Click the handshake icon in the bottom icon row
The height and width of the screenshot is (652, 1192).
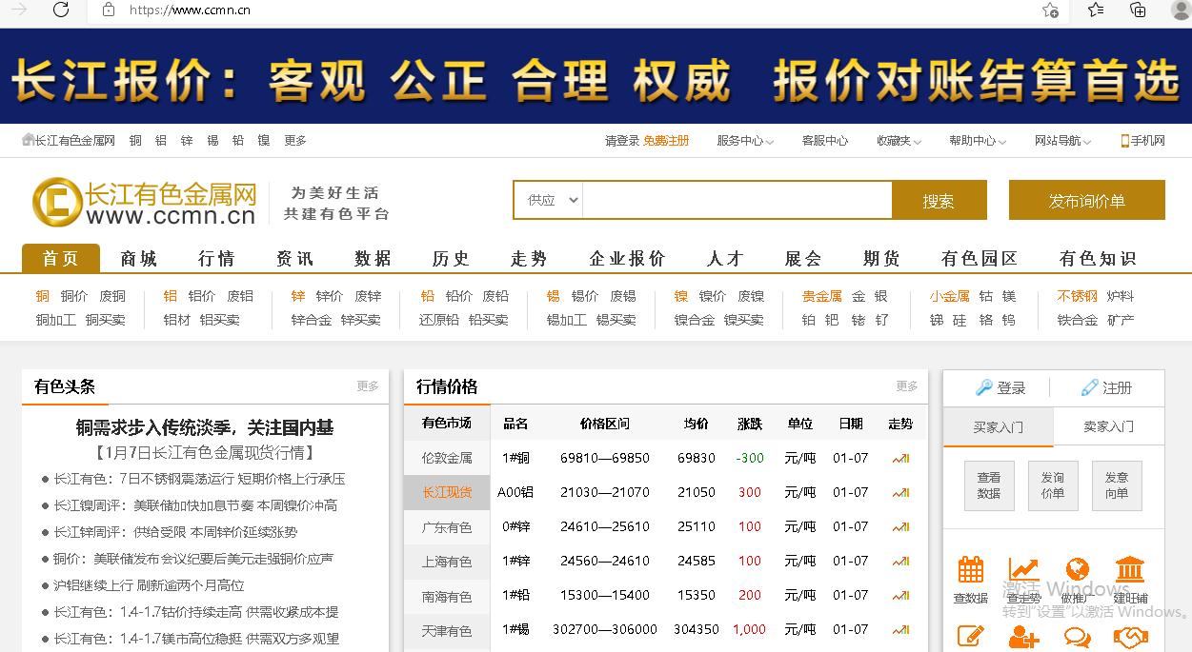(1130, 638)
